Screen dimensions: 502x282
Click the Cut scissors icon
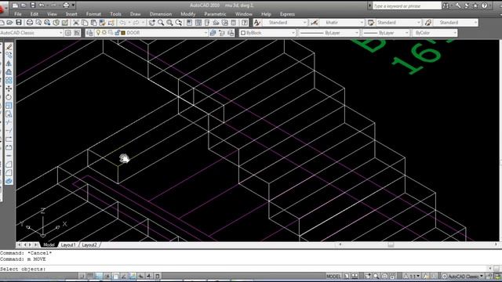(x=76, y=23)
